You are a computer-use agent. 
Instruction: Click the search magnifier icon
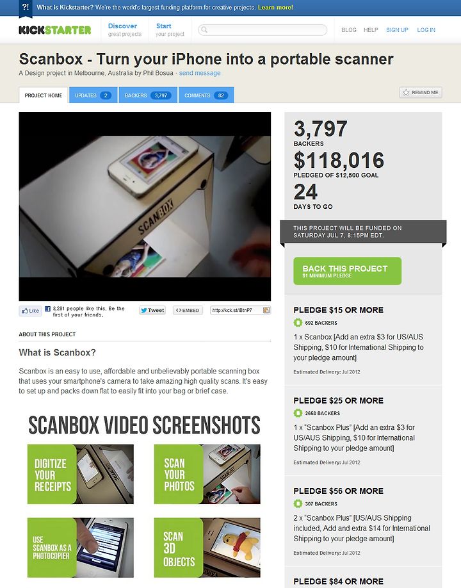(204, 29)
